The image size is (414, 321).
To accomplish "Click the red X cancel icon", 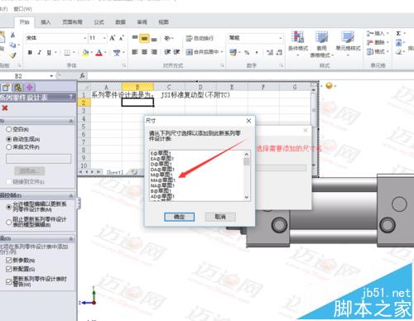I will [x=5, y=108].
